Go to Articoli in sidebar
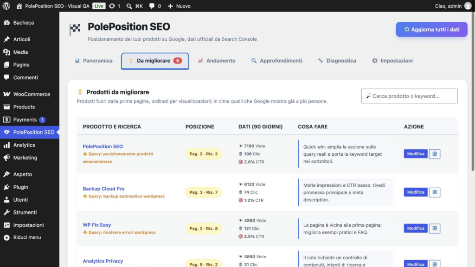This screenshot has width=475, height=267. coord(30,39)
